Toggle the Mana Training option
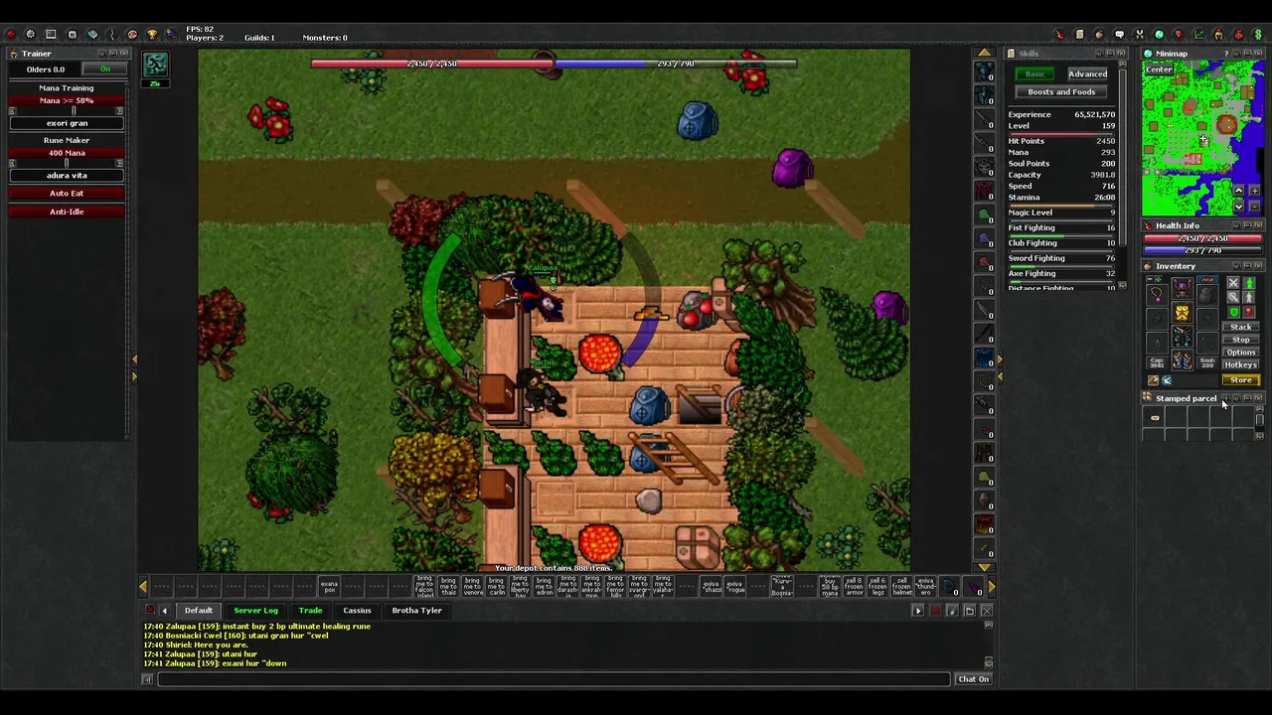1272x715 pixels. pyautogui.click(x=67, y=87)
